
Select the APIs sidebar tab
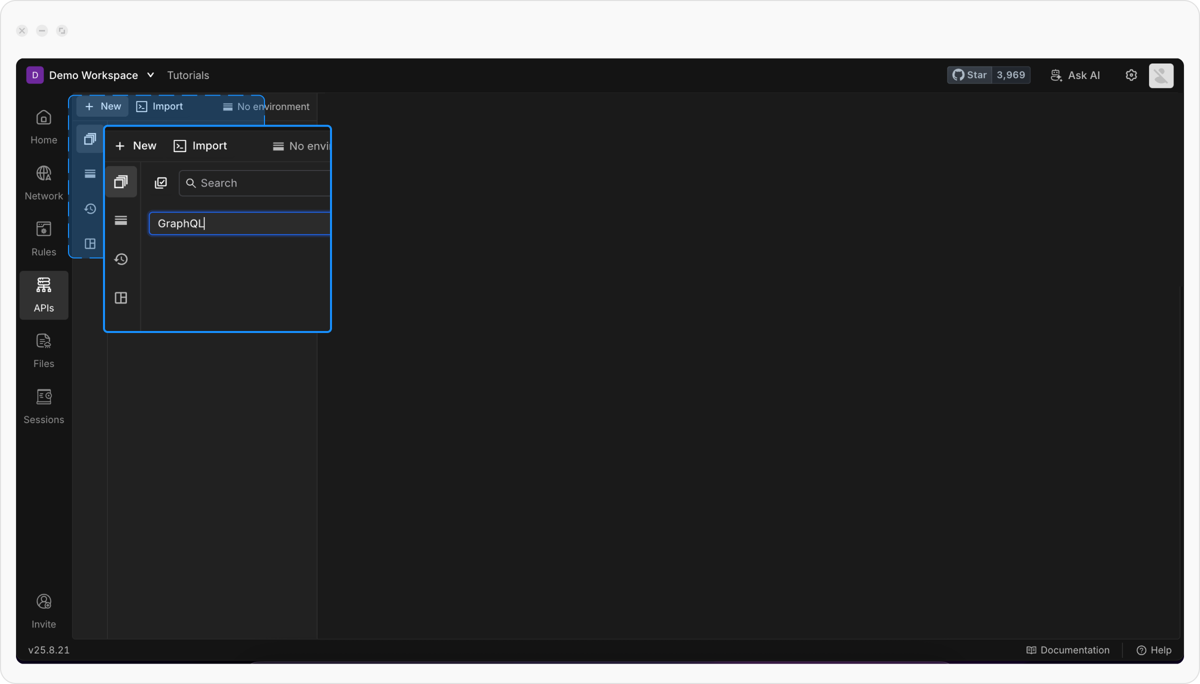pyautogui.click(x=43, y=295)
